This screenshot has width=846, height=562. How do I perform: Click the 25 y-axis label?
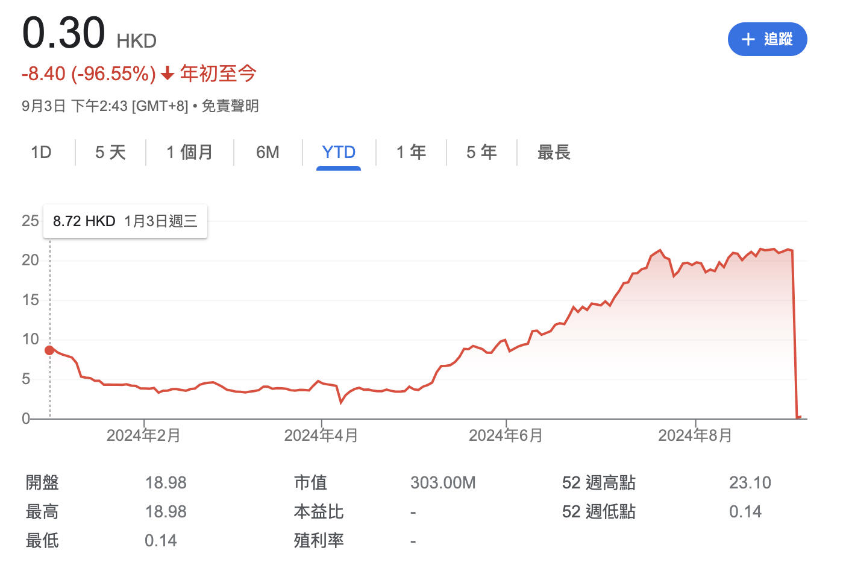pyautogui.click(x=30, y=221)
